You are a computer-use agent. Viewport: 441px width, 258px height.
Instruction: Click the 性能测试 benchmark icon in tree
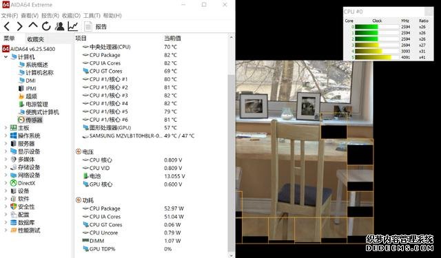click(14, 230)
